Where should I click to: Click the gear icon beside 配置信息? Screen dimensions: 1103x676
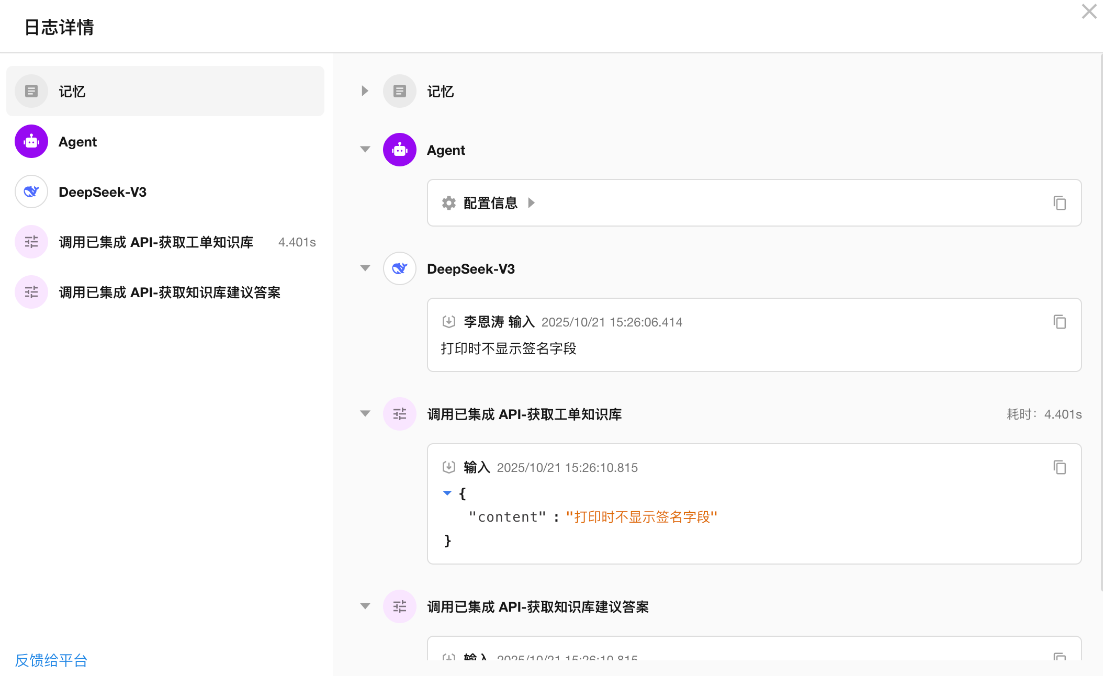coord(449,203)
